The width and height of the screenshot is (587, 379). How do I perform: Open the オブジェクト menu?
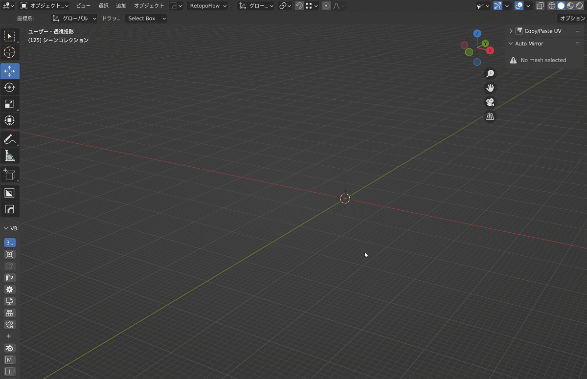[149, 6]
